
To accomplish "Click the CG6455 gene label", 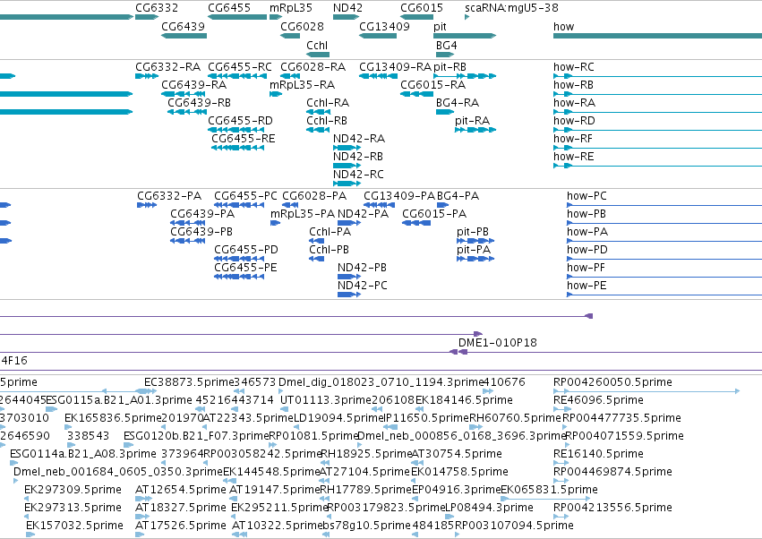I will click(x=229, y=8).
